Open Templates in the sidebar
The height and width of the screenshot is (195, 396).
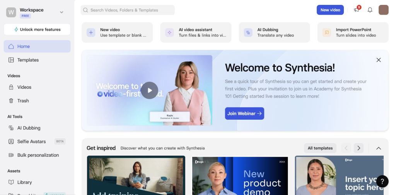point(37,60)
